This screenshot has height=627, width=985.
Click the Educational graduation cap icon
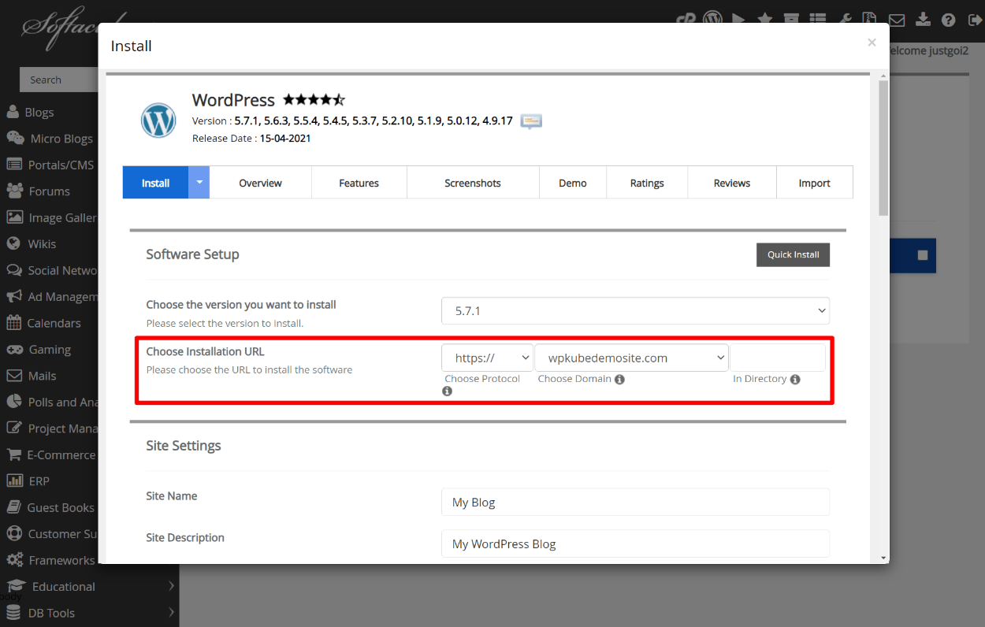coord(16,586)
